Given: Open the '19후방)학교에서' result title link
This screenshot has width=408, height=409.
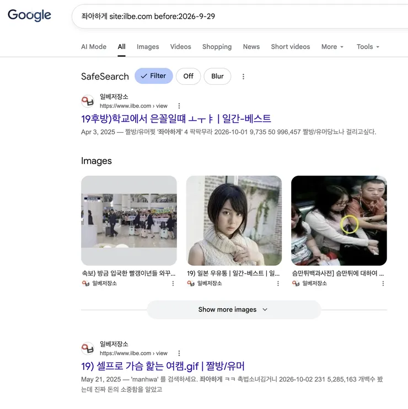Looking at the screenshot, I should click(x=176, y=119).
